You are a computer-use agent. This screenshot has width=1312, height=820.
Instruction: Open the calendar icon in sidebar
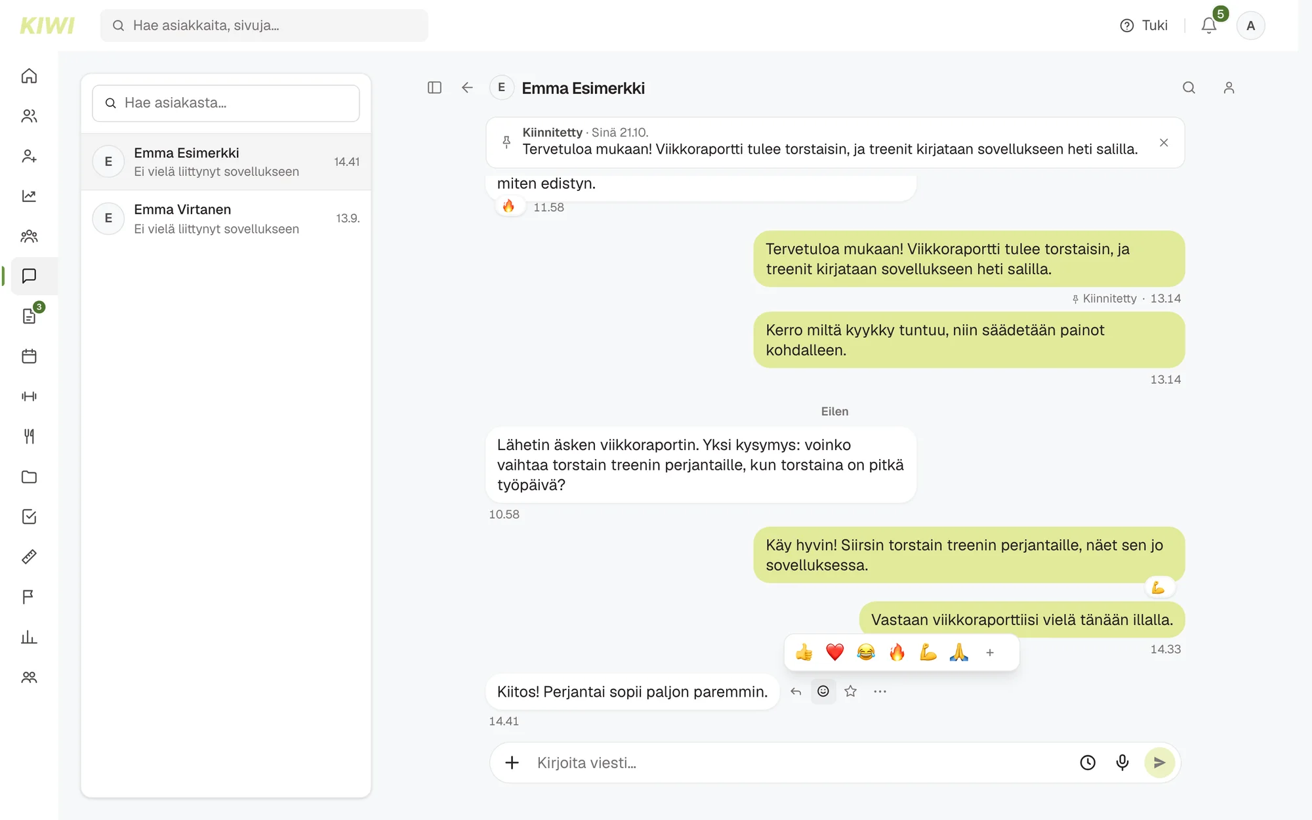pyautogui.click(x=29, y=356)
